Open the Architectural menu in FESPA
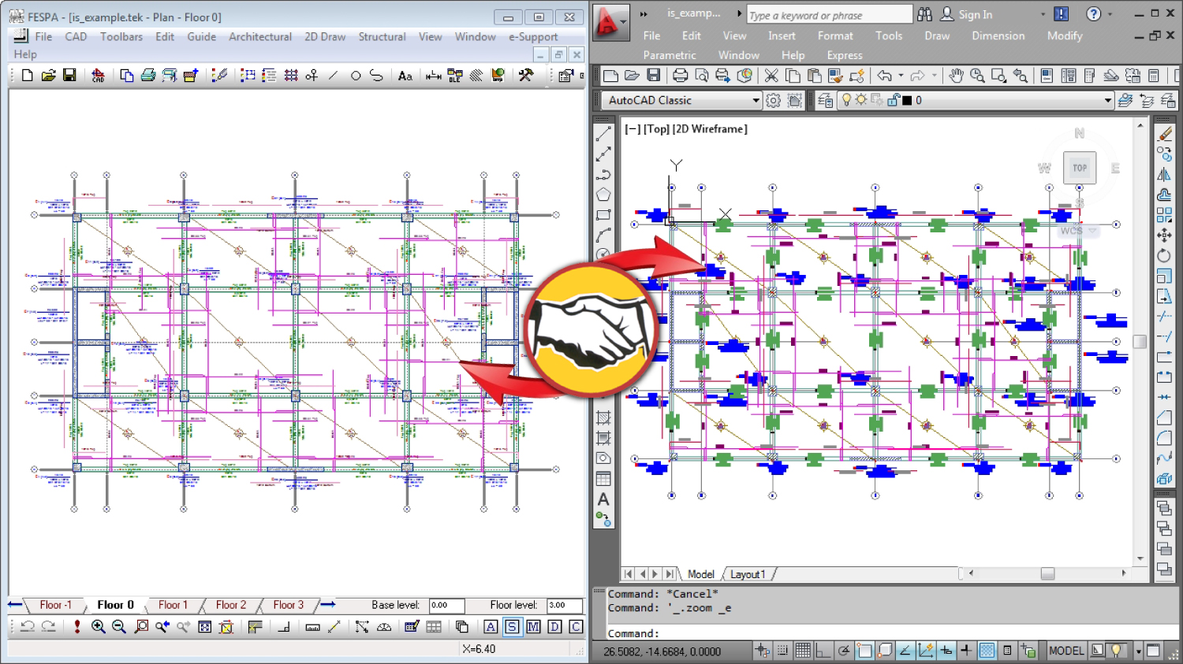The height and width of the screenshot is (664, 1183). click(260, 36)
